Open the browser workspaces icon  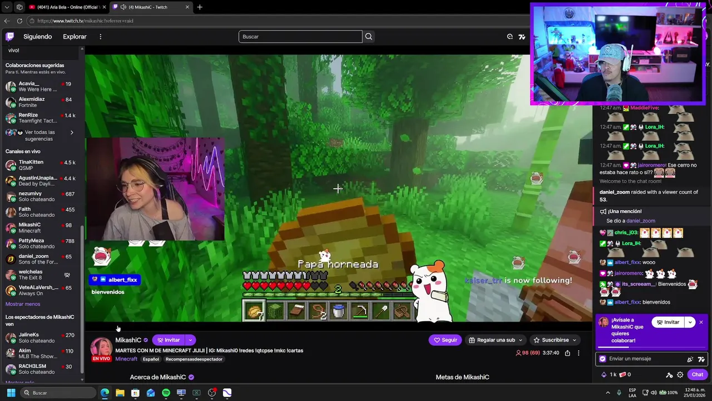click(x=19, y=7)
